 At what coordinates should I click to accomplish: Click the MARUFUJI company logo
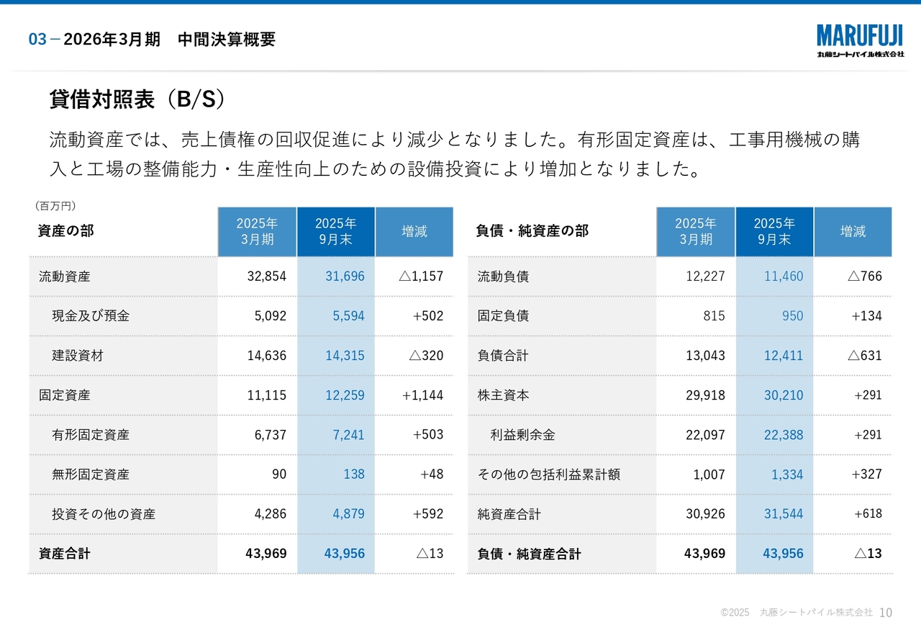click(x=860, y=40)
